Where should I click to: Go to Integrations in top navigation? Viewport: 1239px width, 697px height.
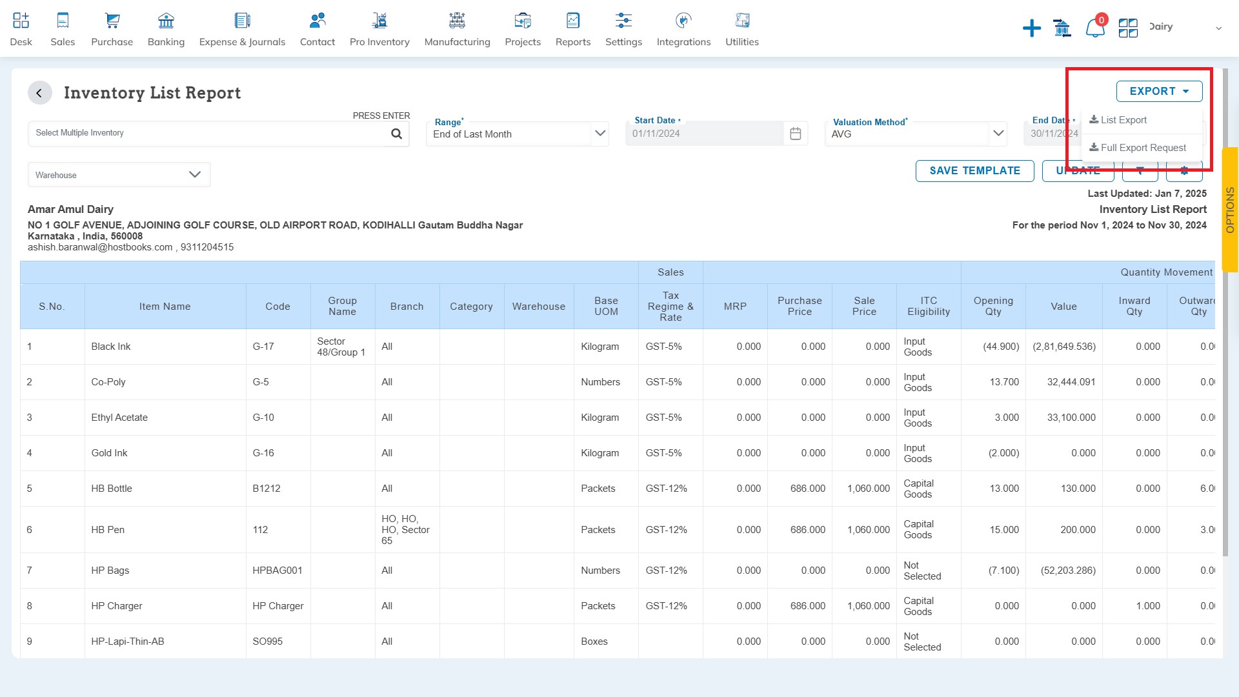[683, 29]
